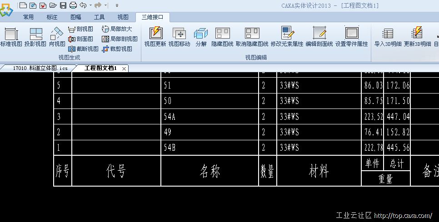Click the 更新3D明细 update 3D BOM tool
The height and width of the screenshot is (222, 439).
click(417, 37)
